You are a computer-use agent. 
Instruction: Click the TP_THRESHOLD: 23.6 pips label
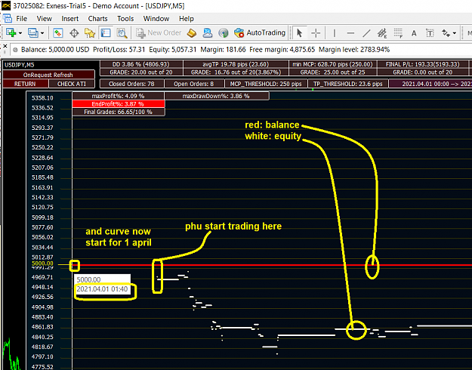[347, 84]
